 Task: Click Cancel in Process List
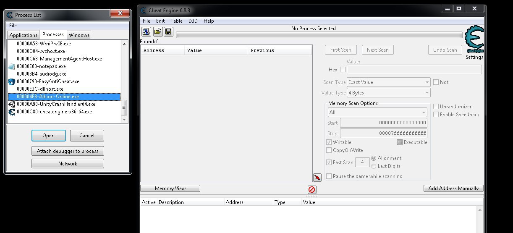point(87,136)
